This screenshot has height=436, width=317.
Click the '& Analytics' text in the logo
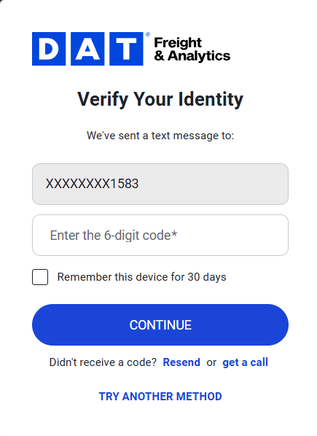click(192, 56)
